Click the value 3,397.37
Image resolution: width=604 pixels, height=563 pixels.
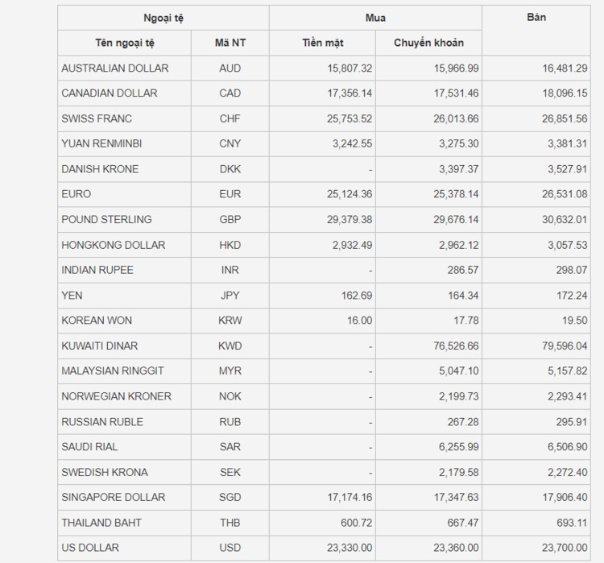coord(459,169)
